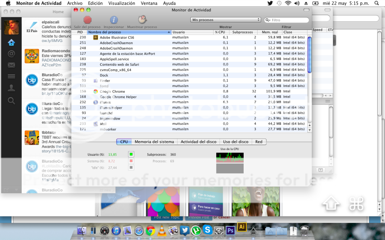Sort by the % CPU column header
Screen dimensions: 385x240
221,32
